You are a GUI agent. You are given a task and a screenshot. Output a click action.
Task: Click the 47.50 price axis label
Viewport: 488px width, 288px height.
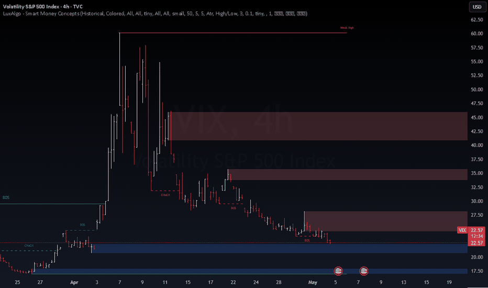[477, 103]
